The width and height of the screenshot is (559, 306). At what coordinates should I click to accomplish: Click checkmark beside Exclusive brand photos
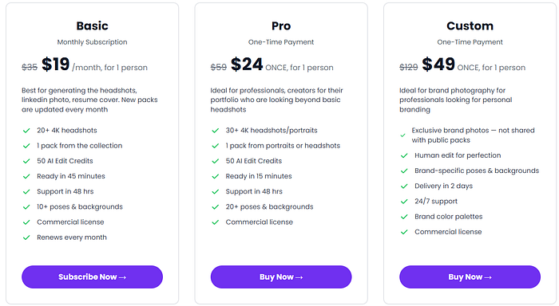(402, 135)
